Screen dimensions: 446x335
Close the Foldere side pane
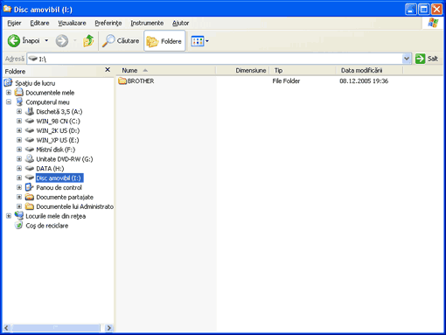point(108,70)
